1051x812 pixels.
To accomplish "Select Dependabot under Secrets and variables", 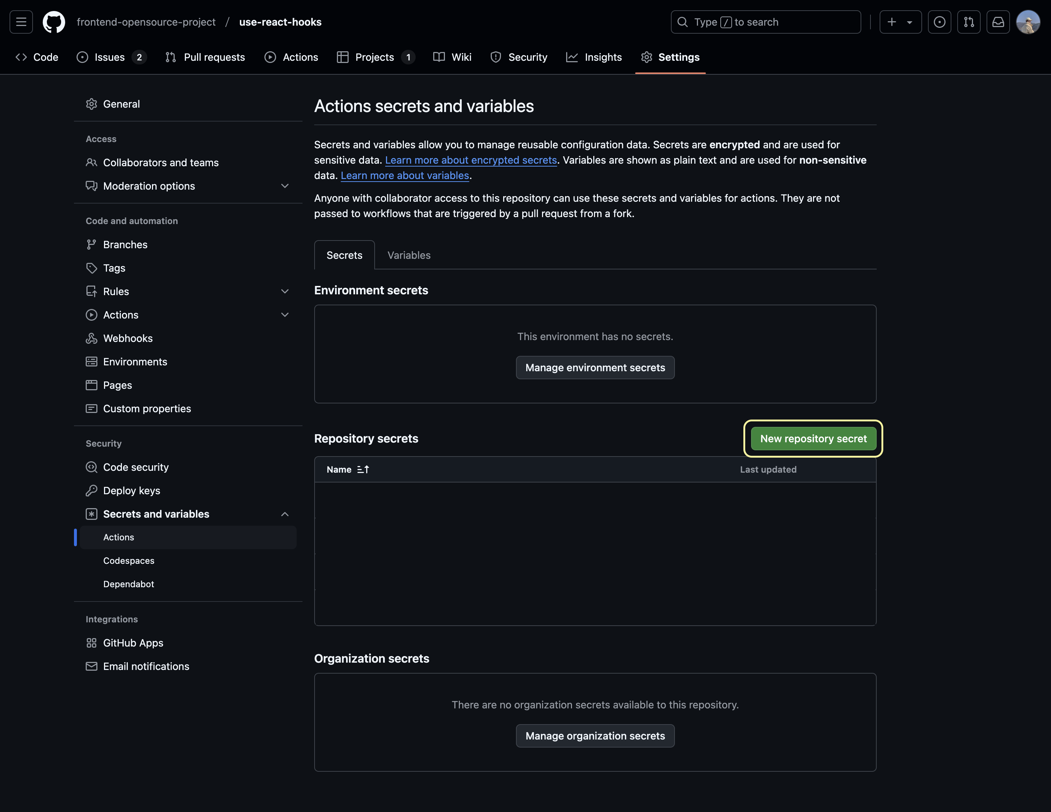I will [188, 584].
